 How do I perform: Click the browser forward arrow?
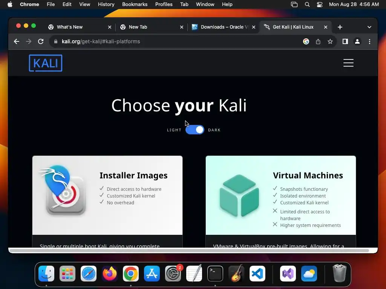coord(29,41)
